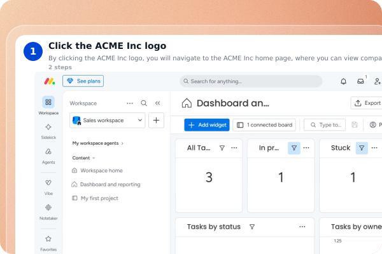Open Agents in the left rail
382x254 pixels.
[48, 156]
